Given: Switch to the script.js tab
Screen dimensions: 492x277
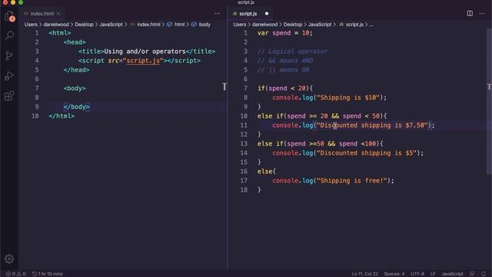Looking at the screenshot, I should click(248, 14).
